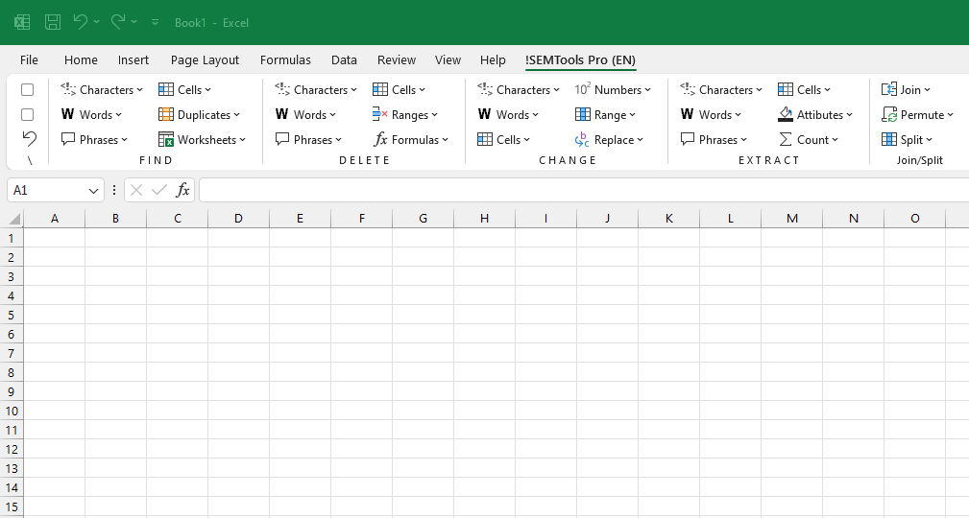Click into the formula bar field
The width and height of the screenshot is (969, 518).
pos(584,190)
